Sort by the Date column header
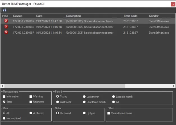 tap(39, 16)
